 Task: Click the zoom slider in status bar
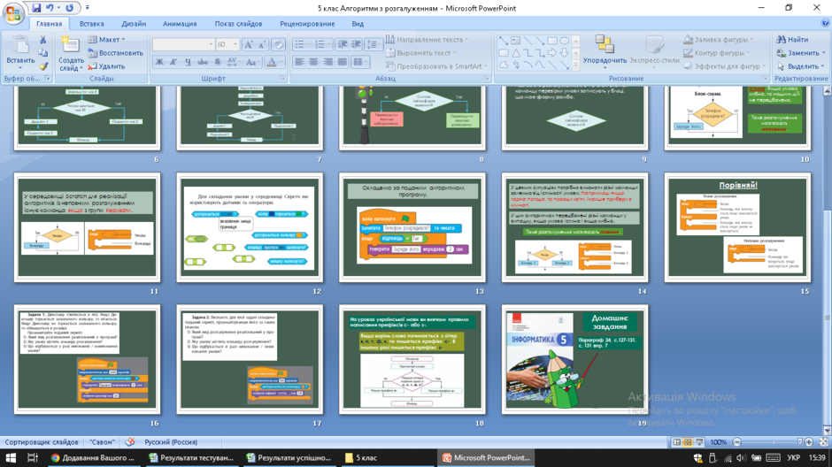tap(773, 442)
